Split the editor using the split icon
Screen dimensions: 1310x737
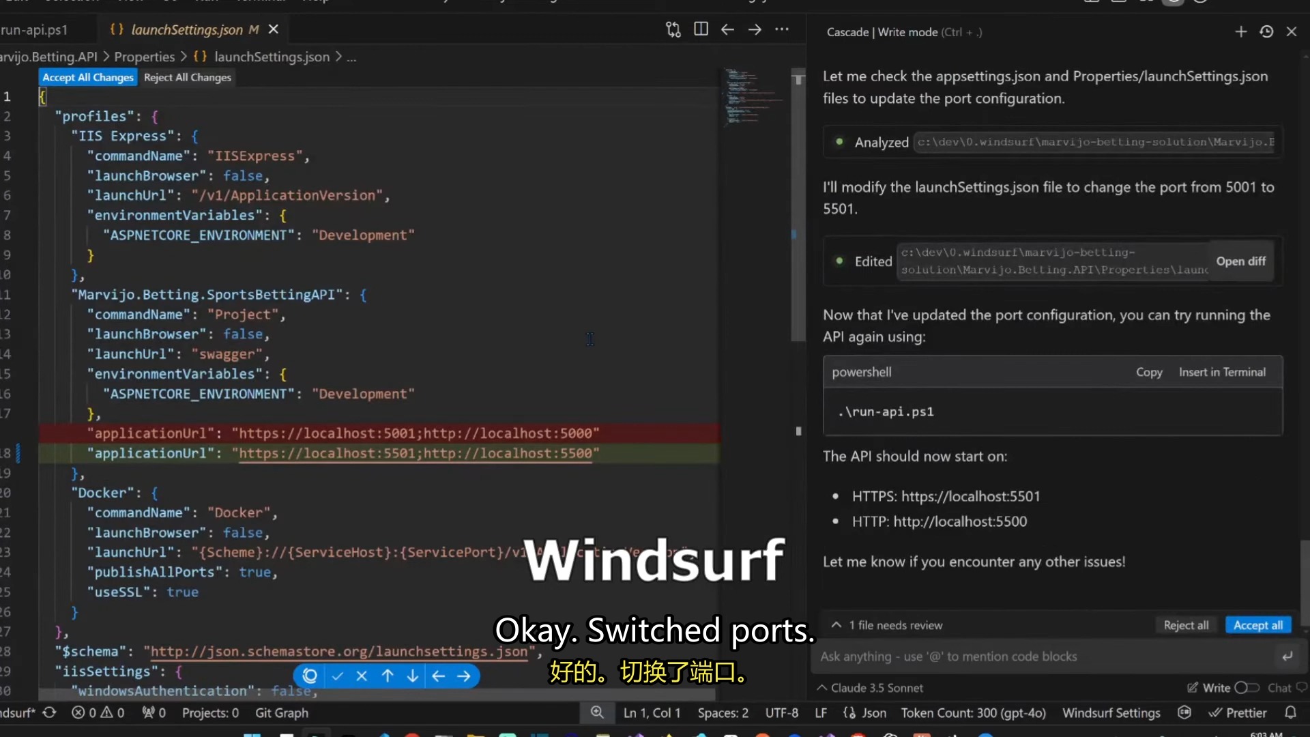coord(701,29)
